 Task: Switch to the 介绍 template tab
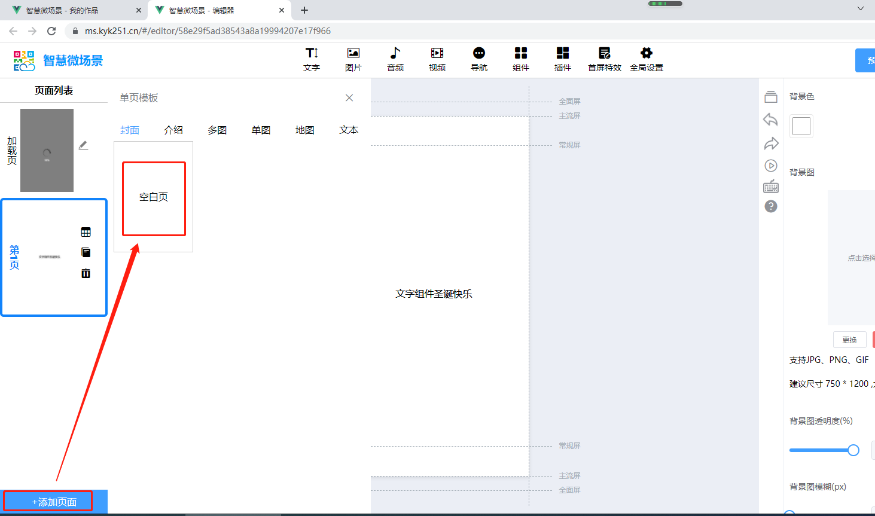pyautogui.click(x=173, y=130)
